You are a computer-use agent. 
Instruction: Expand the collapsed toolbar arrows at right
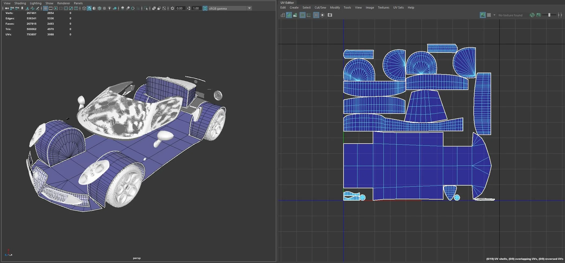point(560,15)
